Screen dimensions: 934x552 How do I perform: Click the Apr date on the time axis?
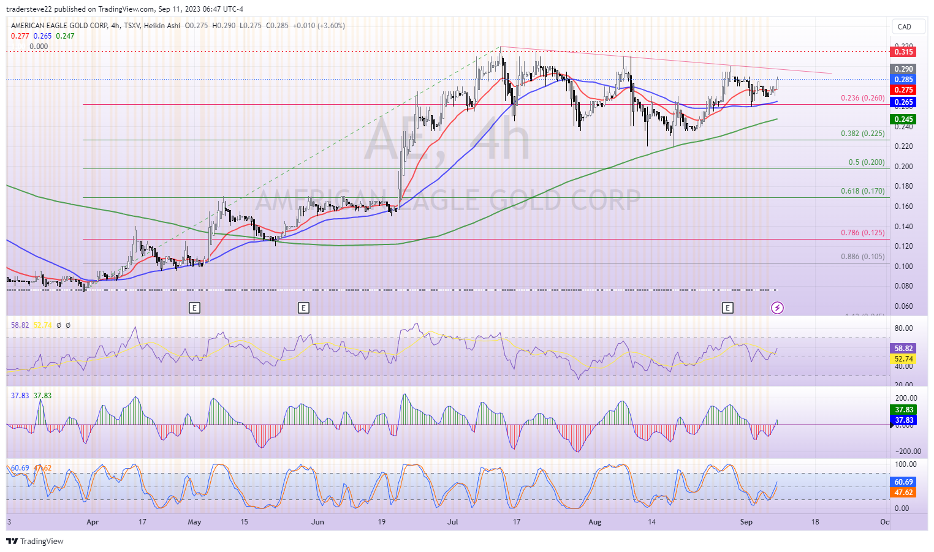93,522
